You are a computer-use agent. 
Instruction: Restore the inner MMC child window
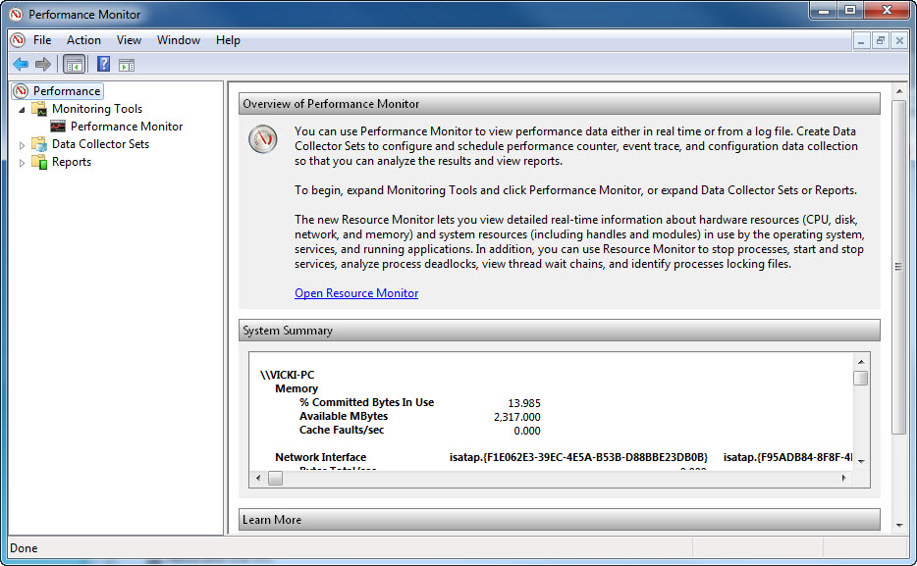(880, 40)
